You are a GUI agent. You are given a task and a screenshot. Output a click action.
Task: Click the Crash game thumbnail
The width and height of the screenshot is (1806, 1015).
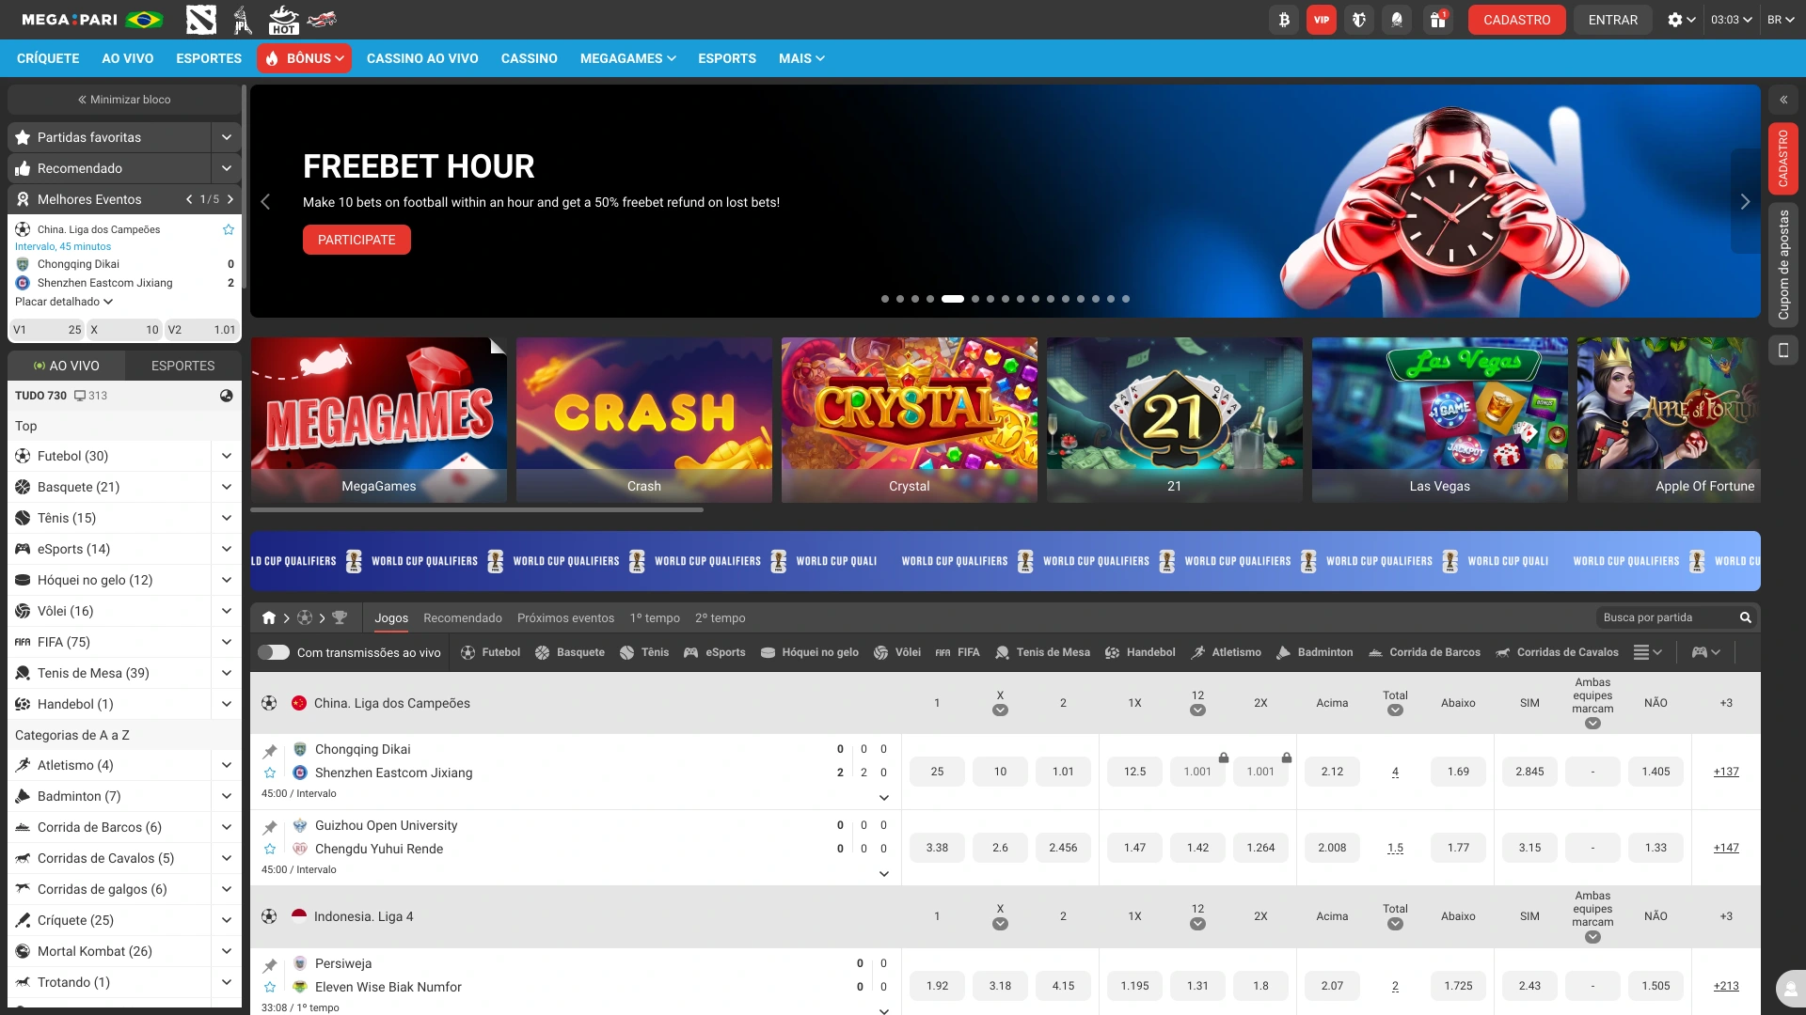643,419
